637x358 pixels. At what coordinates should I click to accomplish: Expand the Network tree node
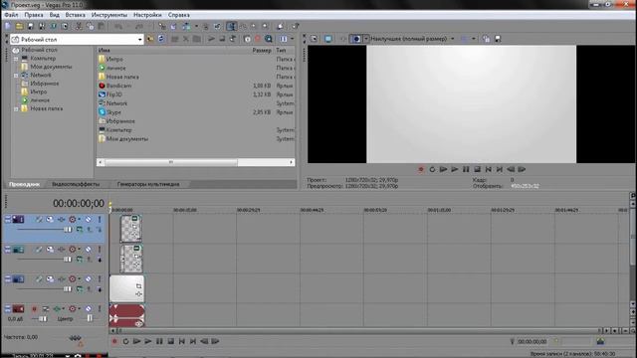pos(16,76)
